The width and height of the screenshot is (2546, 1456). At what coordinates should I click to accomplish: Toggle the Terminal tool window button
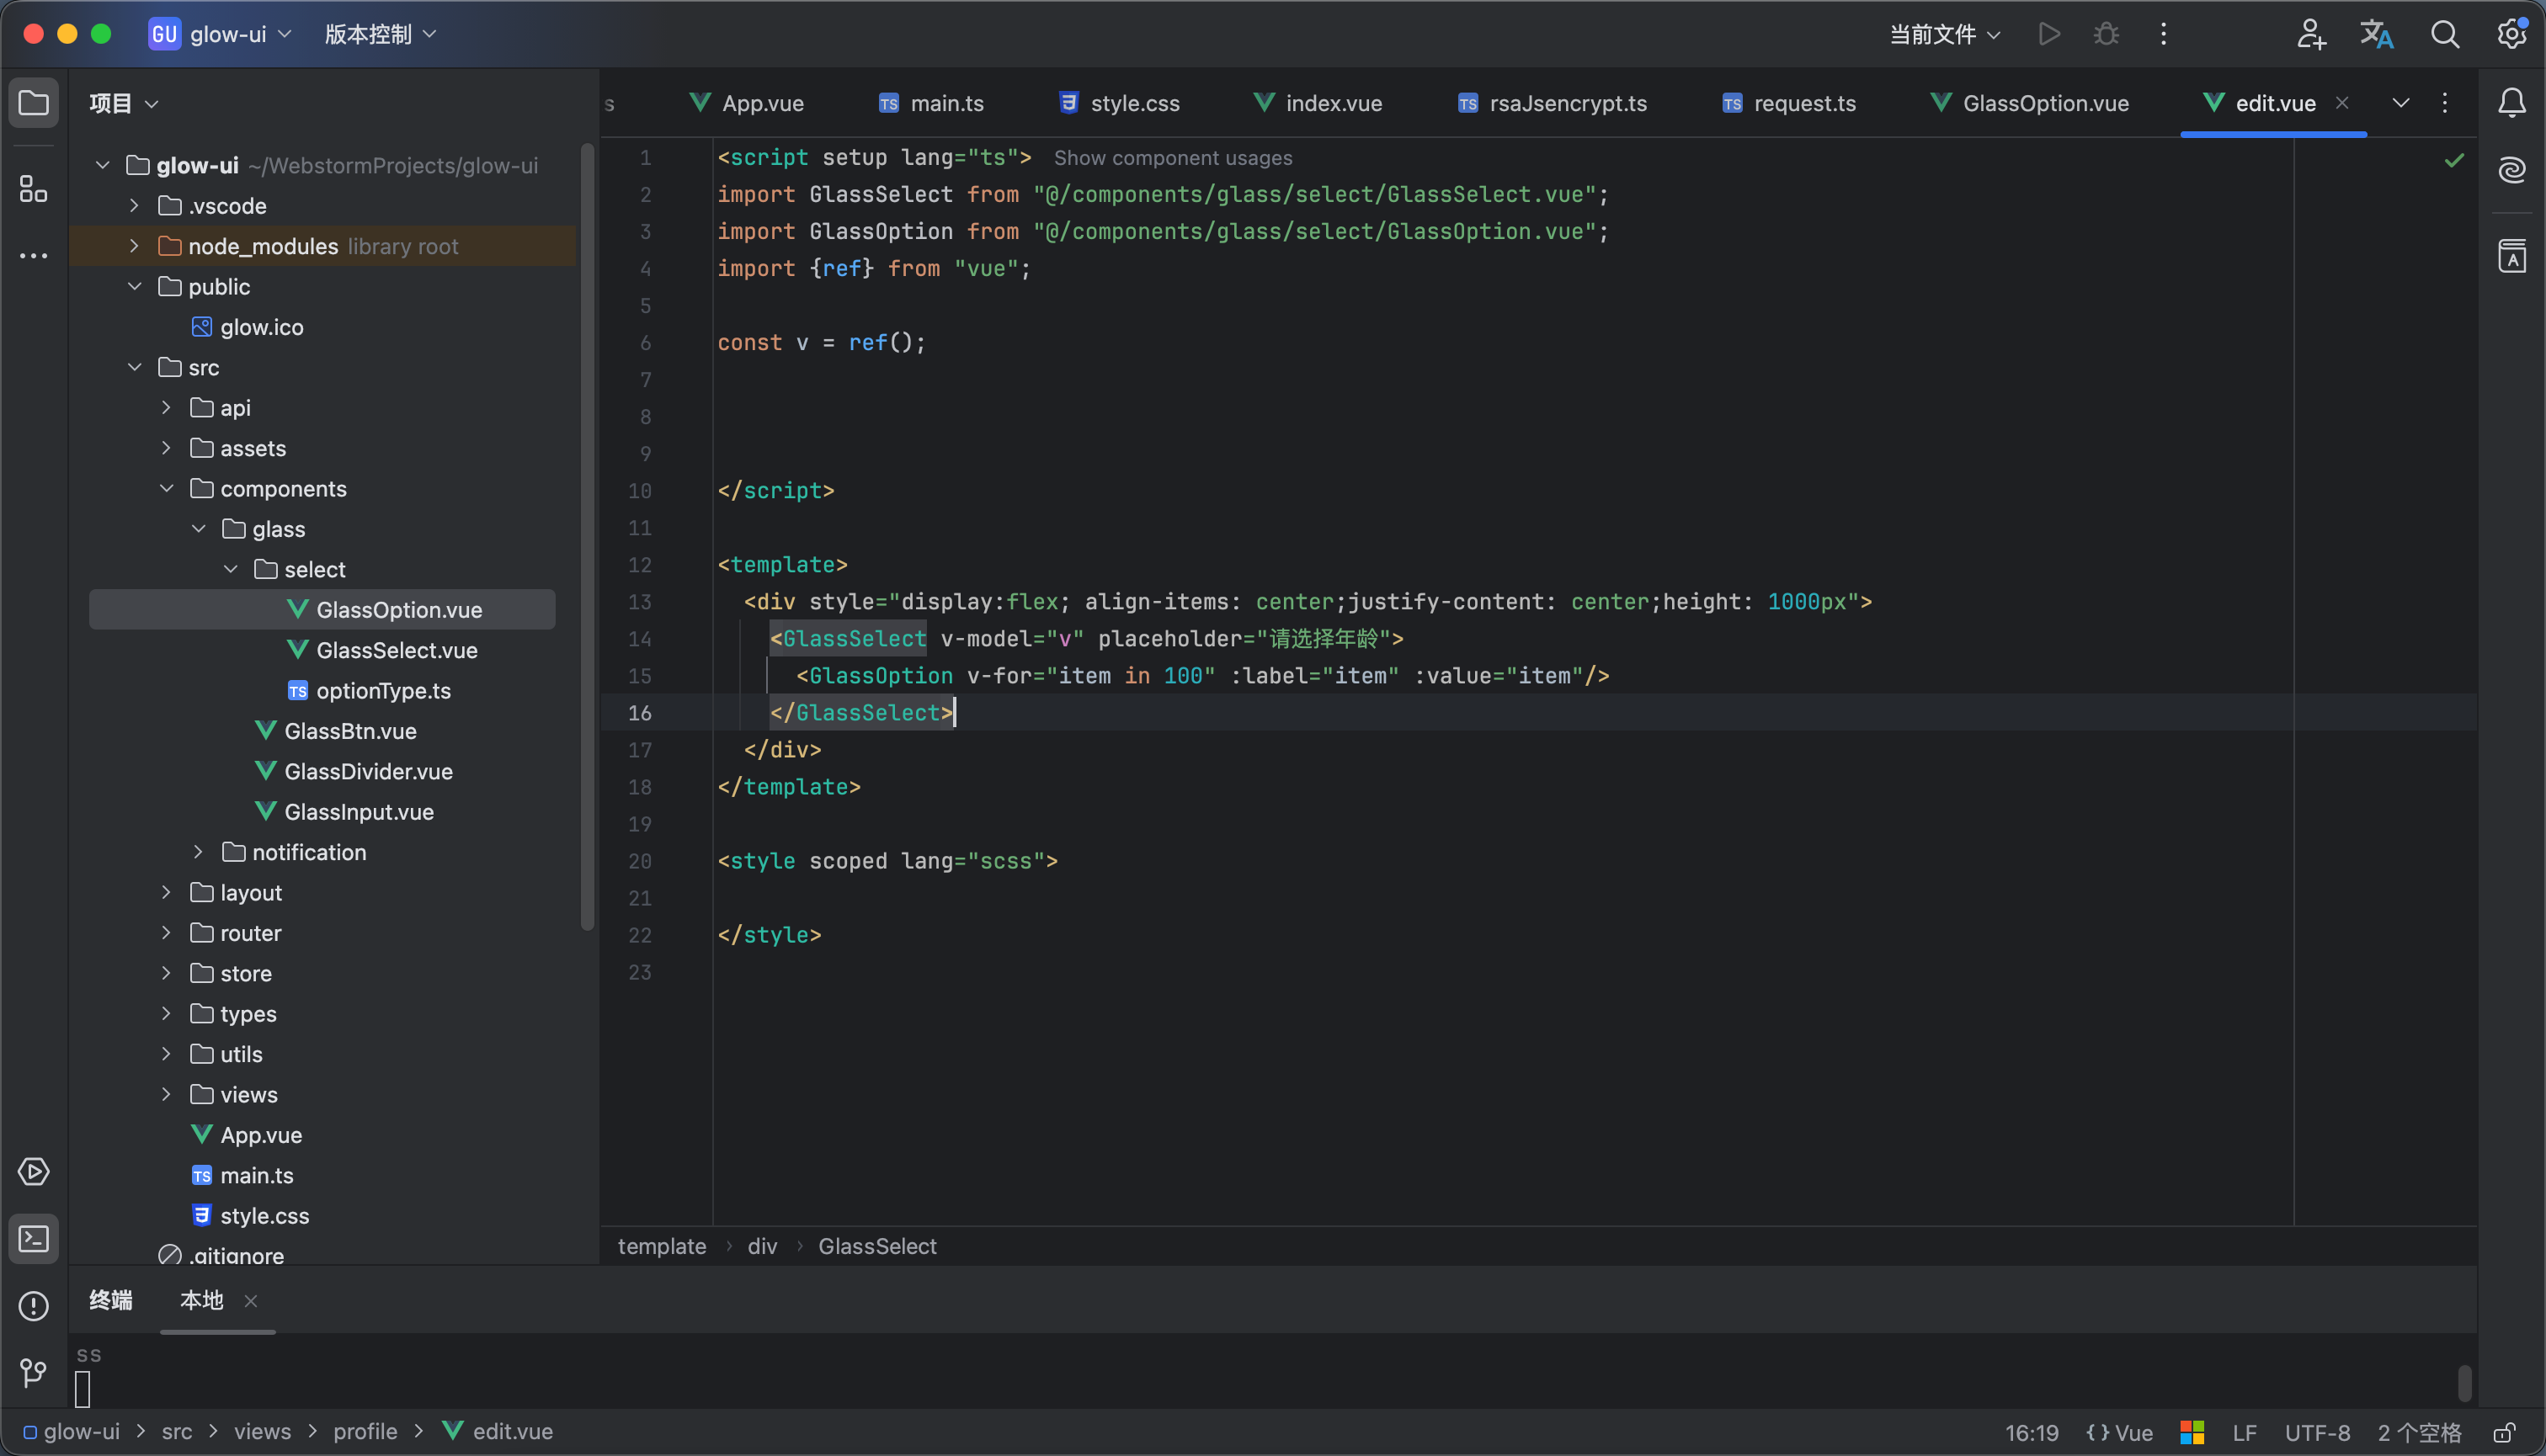pyautogui.click(x=33, y=1239)
